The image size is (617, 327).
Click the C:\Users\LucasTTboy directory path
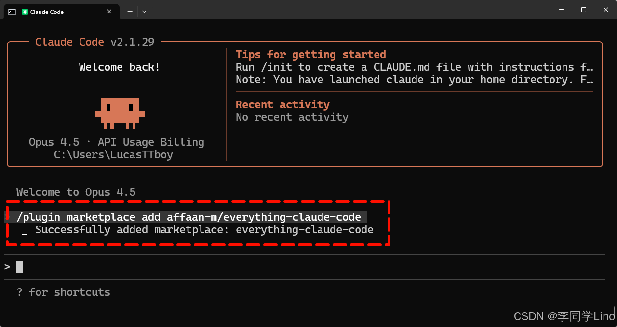pyautogui.click(x=113, y=154)
